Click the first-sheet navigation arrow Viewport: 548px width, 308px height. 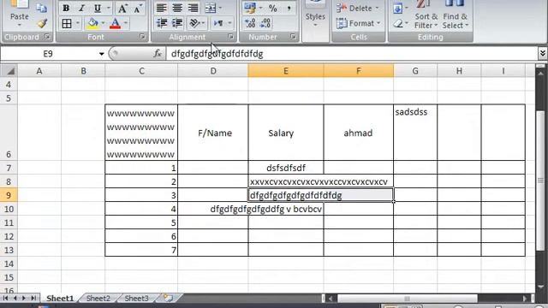click(6, 299)
